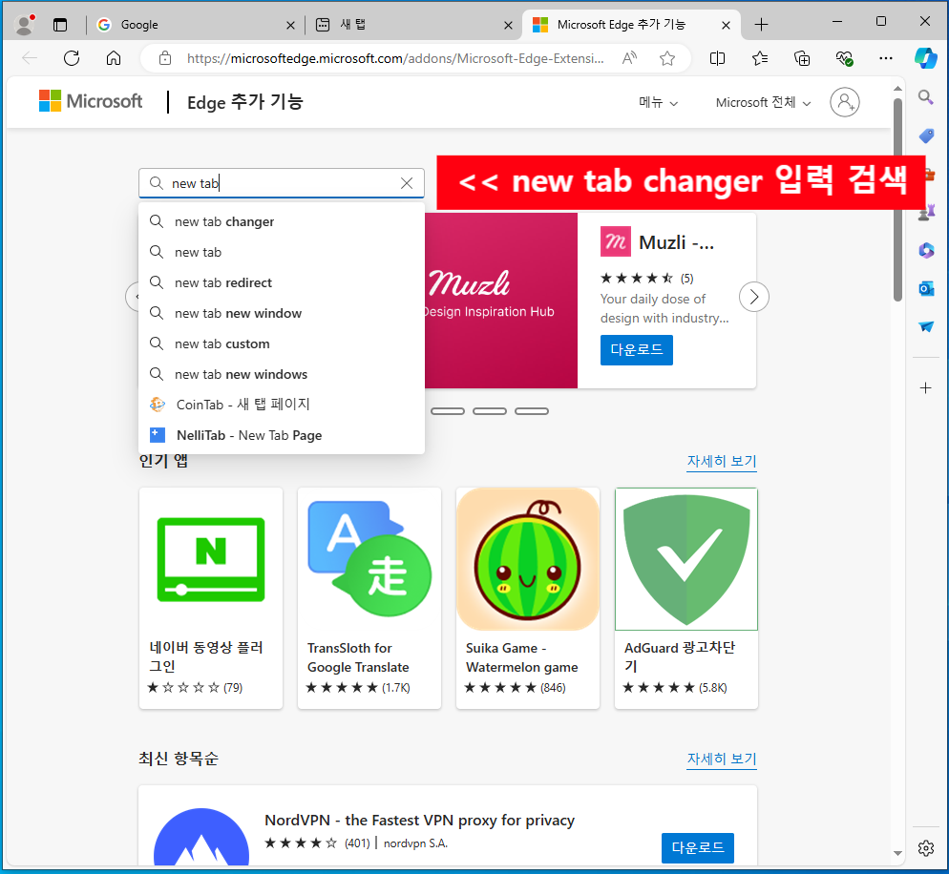Viewport: 949px width, 874px height.
Task: Click the Read aloud icon
Action: [629, 58]
